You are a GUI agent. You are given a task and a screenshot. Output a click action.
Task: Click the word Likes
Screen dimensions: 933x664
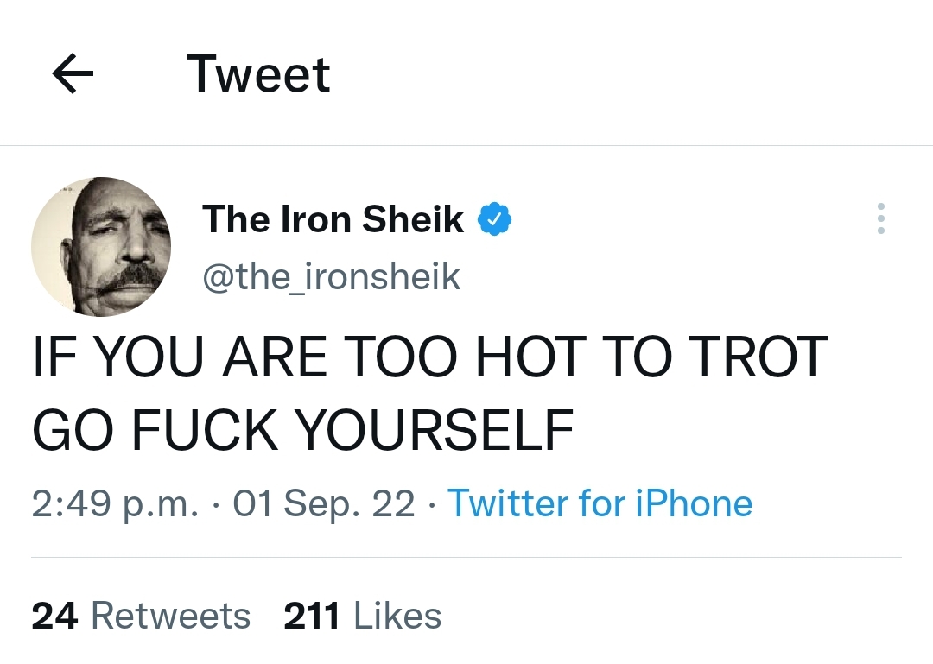pyautogui.click(x=397, y=616)
